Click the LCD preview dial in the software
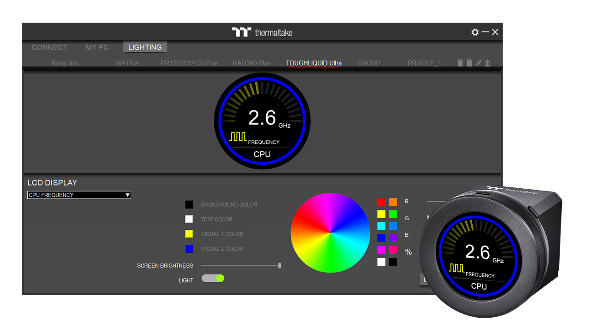Image resolution: width=592 pixels, height=333 pixels. (x=262, y=121)
